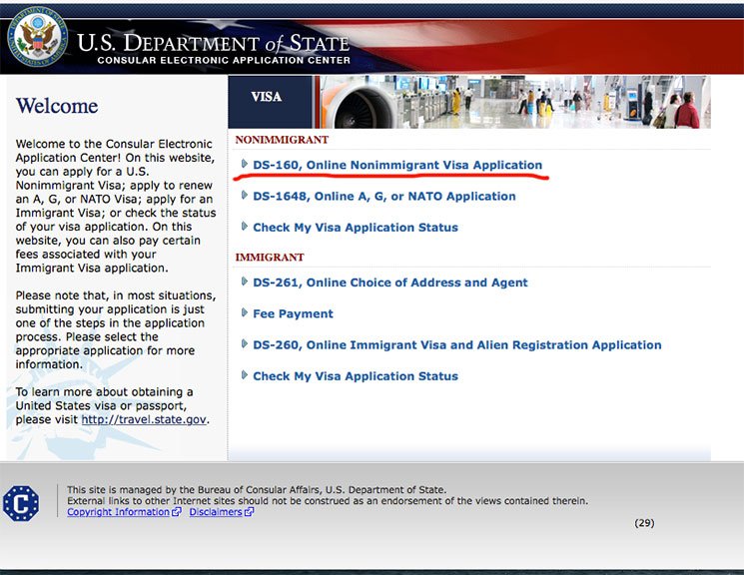The image size is (744, 575).
Task: Open DS-160 Online Nonimmigrant Visa Application link
Action: (397, 165)
